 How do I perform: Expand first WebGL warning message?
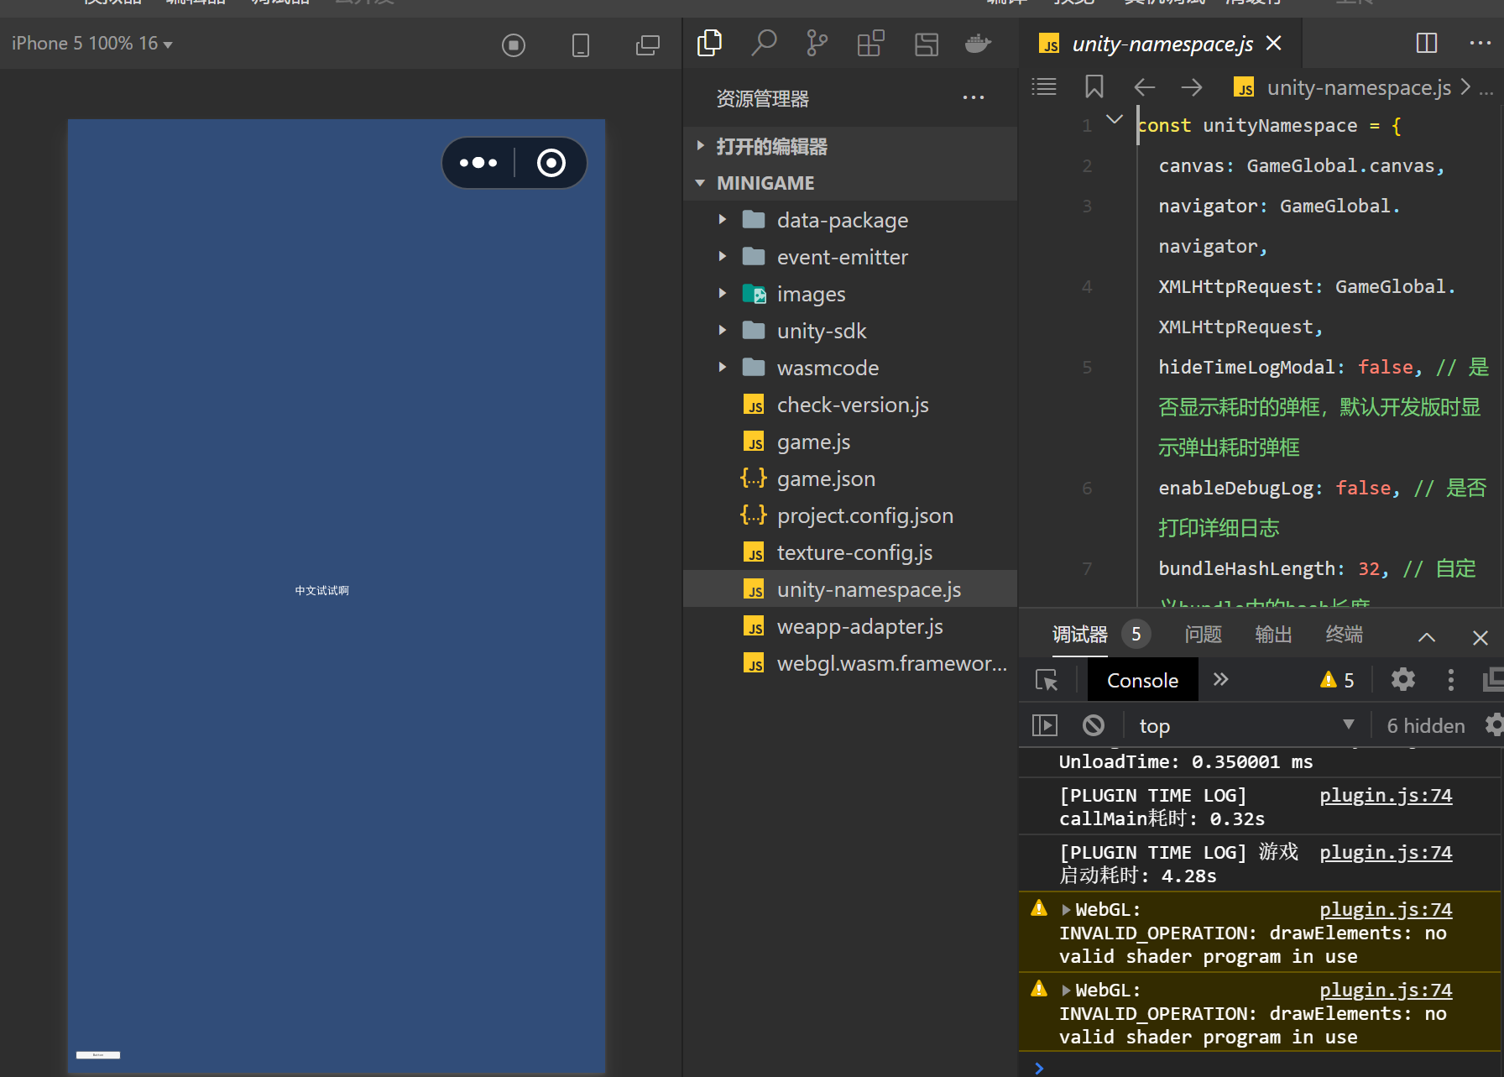(1066, 910)
